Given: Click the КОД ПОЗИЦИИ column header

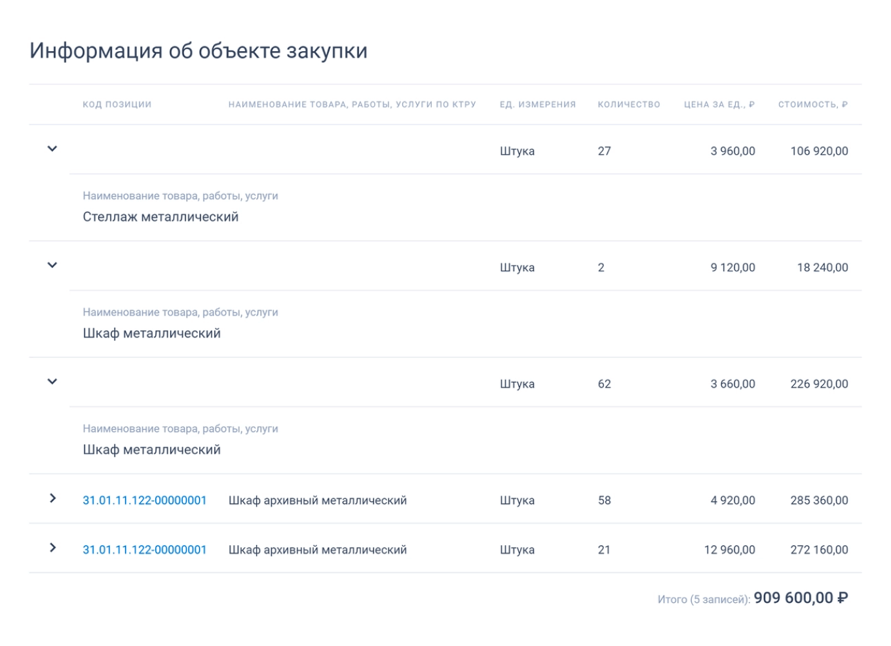Looking at the screenshot, I should 116,104.
